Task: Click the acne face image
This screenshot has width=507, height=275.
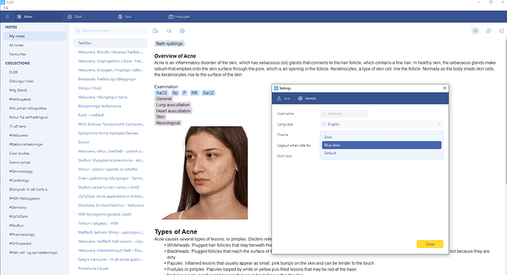Action: tap(205, 173)
